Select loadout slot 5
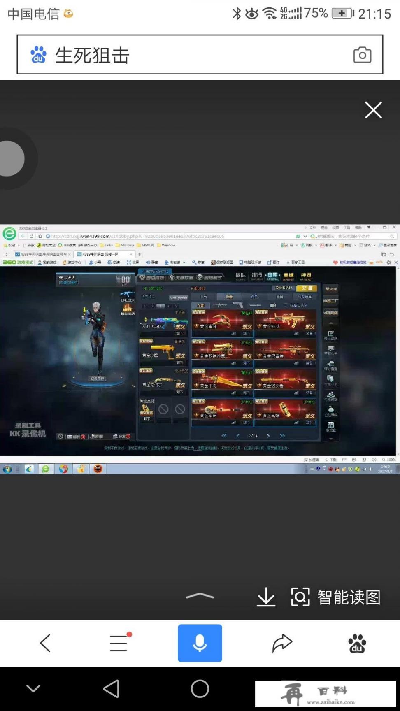This screenshot has width=400, height=711. (176, 306)
